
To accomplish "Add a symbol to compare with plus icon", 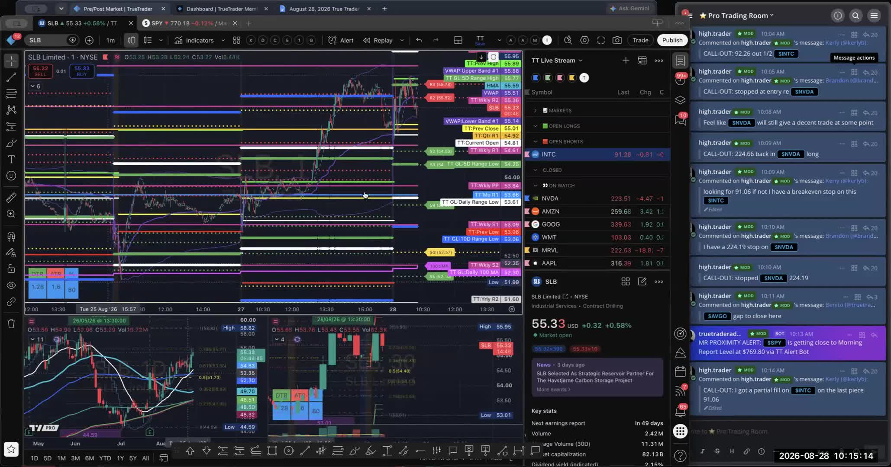I will 89,40.
